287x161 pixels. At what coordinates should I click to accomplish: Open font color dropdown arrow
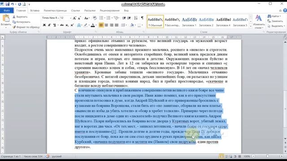96,25
